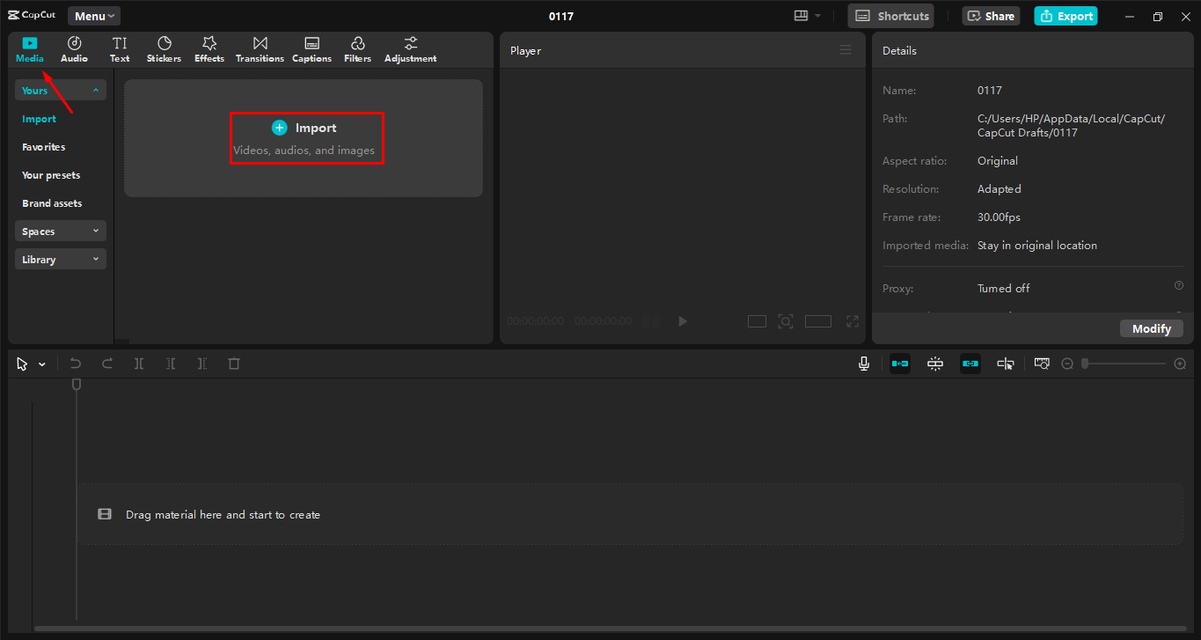Click the Export button
Image resolution: width=1201 pixels, height=640 pixels.
[1066, 15]
